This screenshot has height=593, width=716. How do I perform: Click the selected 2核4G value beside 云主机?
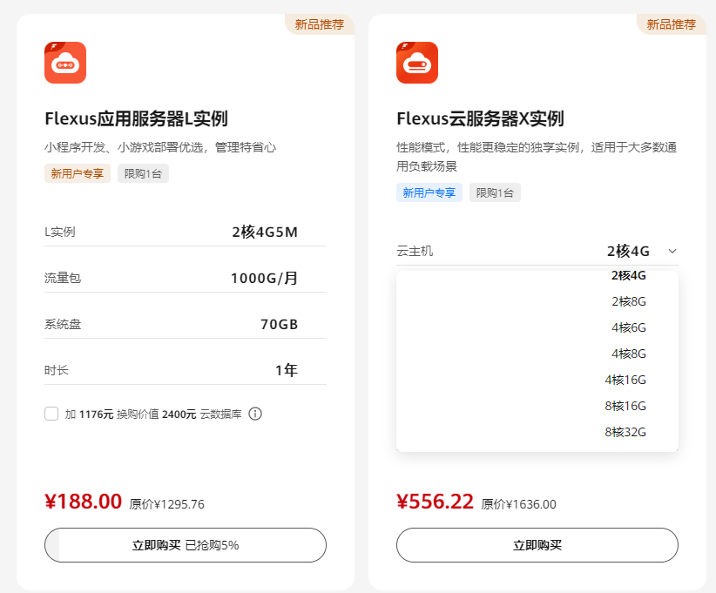628,251
